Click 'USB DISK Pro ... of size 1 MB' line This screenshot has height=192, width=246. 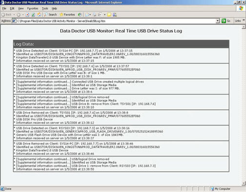(60, 73)
